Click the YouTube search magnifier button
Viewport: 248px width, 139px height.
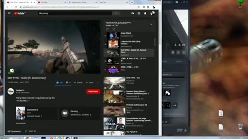116,14
